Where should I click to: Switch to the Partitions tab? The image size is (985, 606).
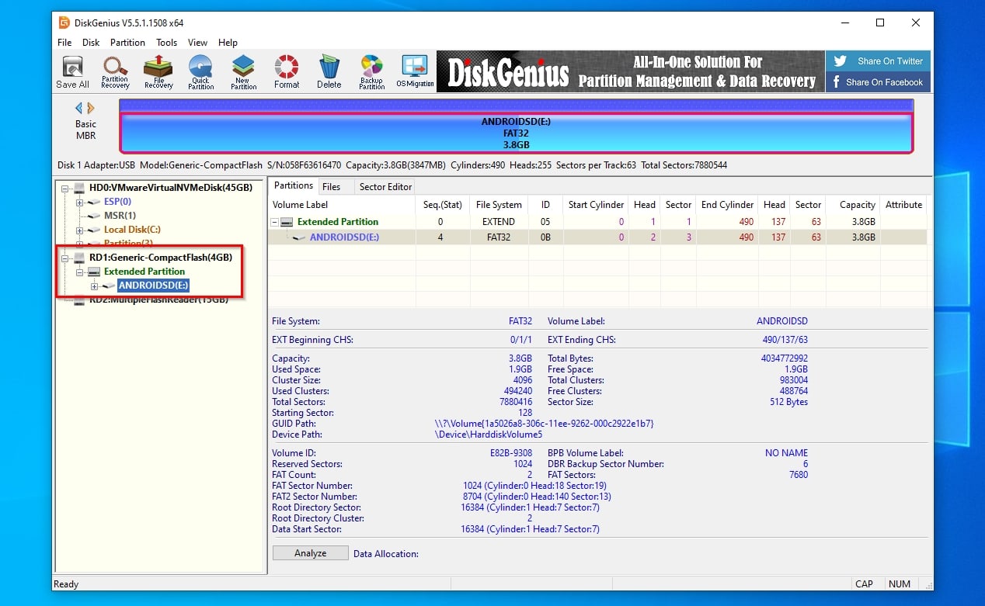click(x=294, y=185)
